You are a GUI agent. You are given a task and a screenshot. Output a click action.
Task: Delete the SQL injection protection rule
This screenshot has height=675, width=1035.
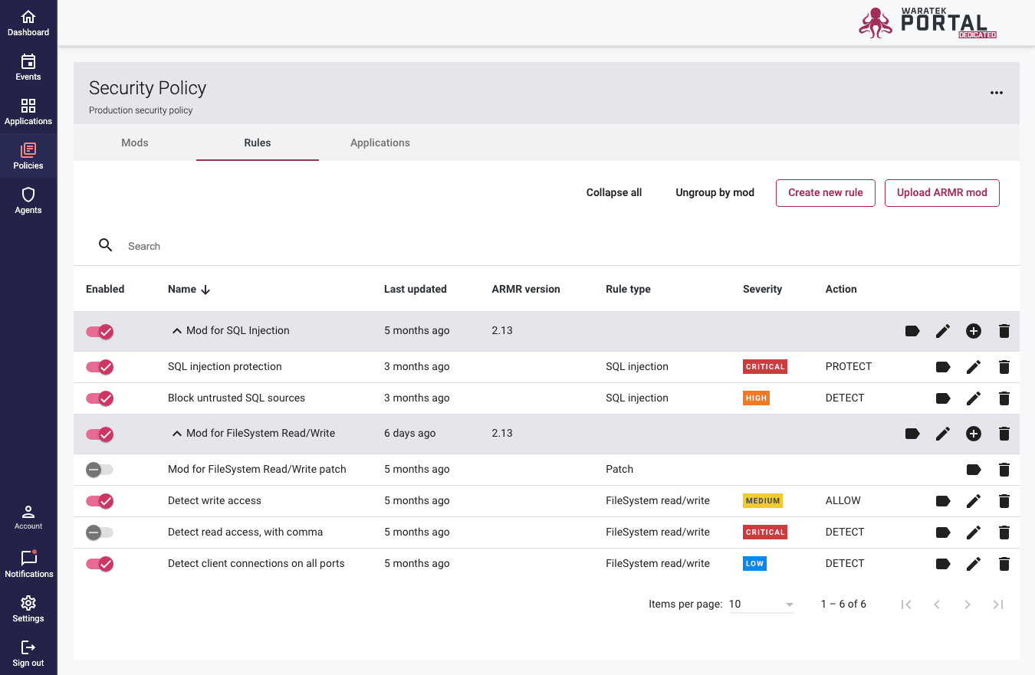click(x=1004, y=367)
